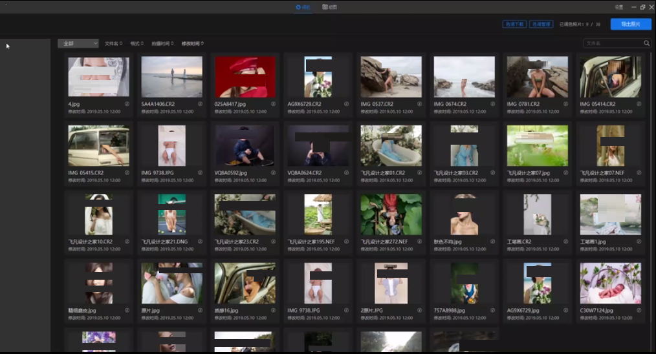Select the IMG 05415.CR2 car thumbnail

[x=99, y=145]
